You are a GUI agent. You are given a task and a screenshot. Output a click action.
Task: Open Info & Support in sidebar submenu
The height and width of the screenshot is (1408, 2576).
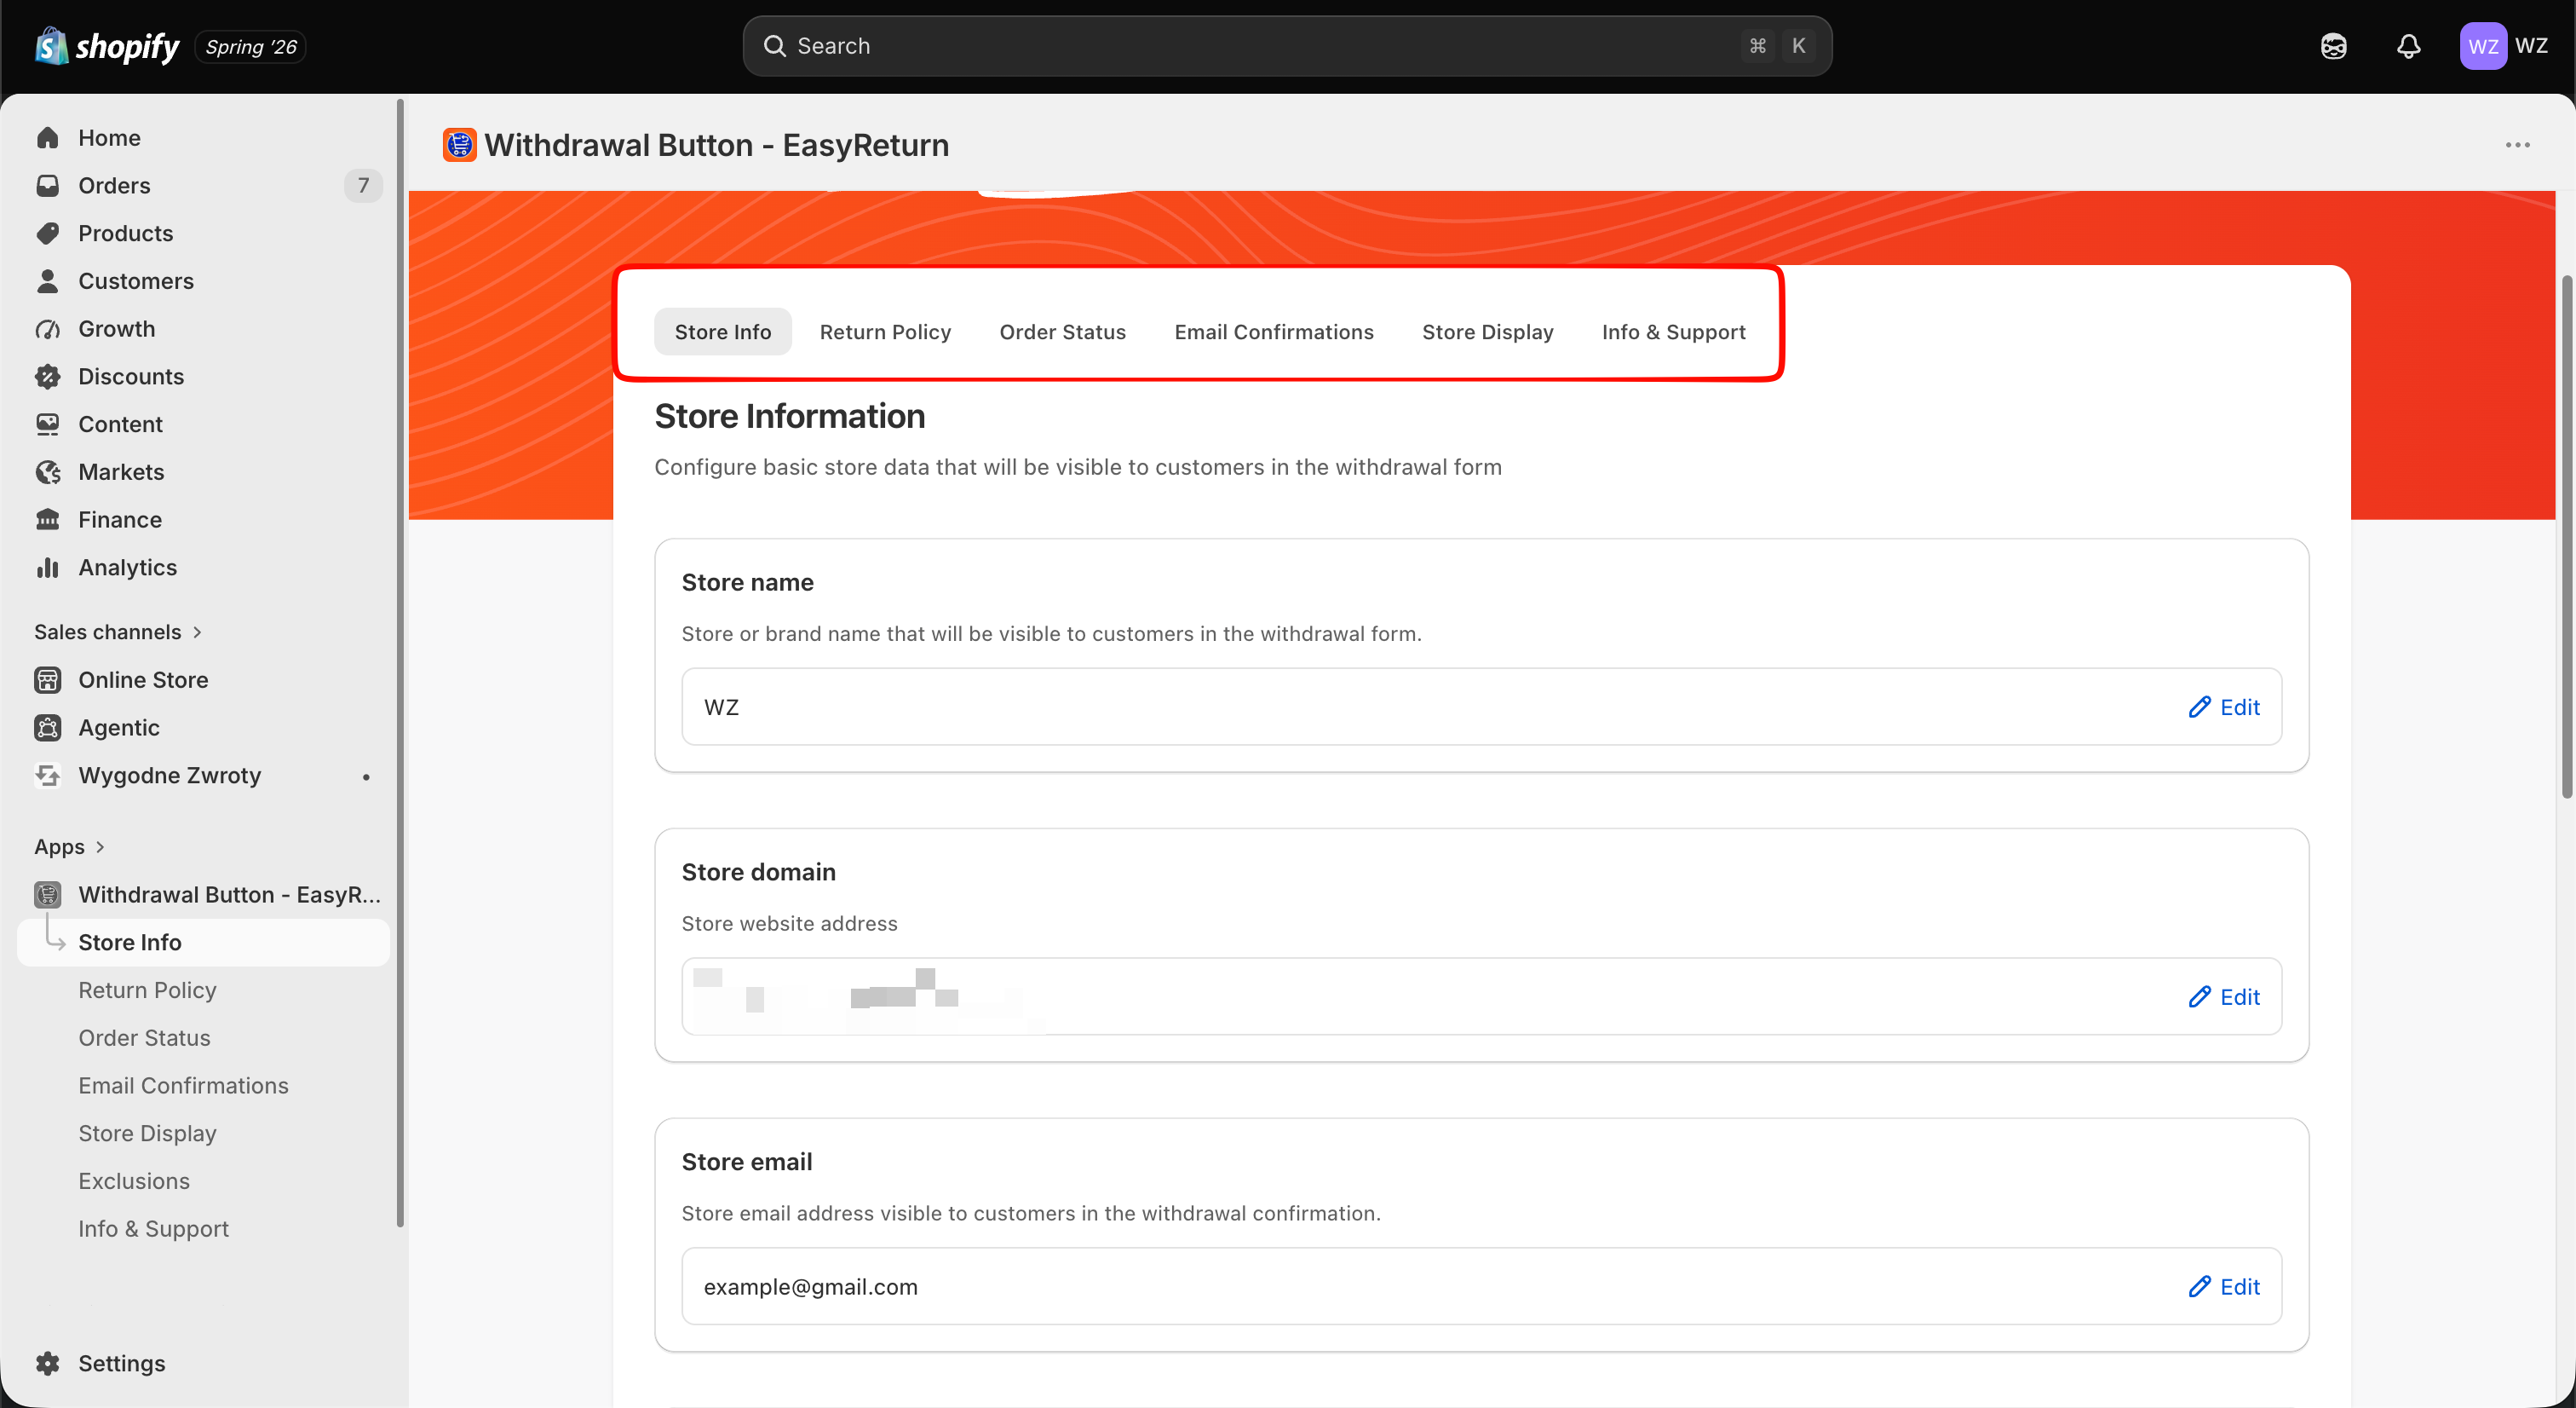point(154,1229)
